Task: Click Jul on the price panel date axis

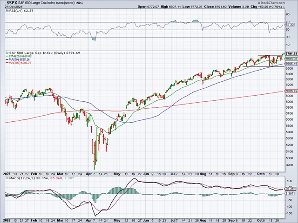Action: pyautogui.click(x=173, y=174)
